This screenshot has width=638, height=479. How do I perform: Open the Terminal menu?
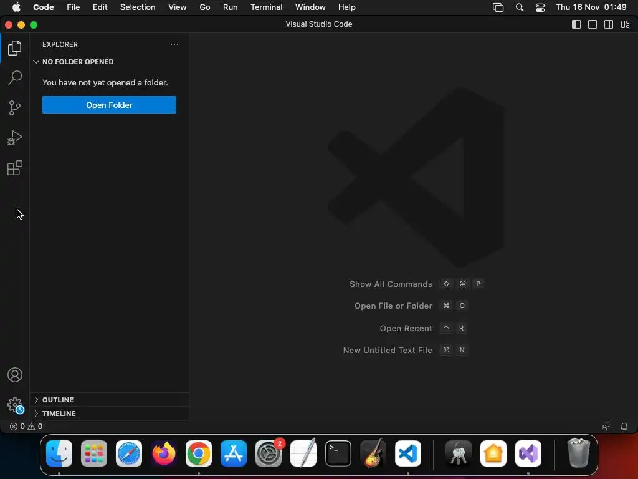pos(267,7)
